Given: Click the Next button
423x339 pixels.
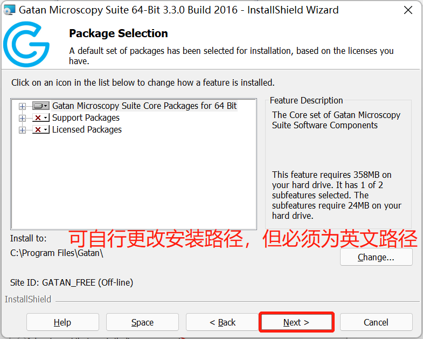Looking at the screenshot, I should 296,322.
